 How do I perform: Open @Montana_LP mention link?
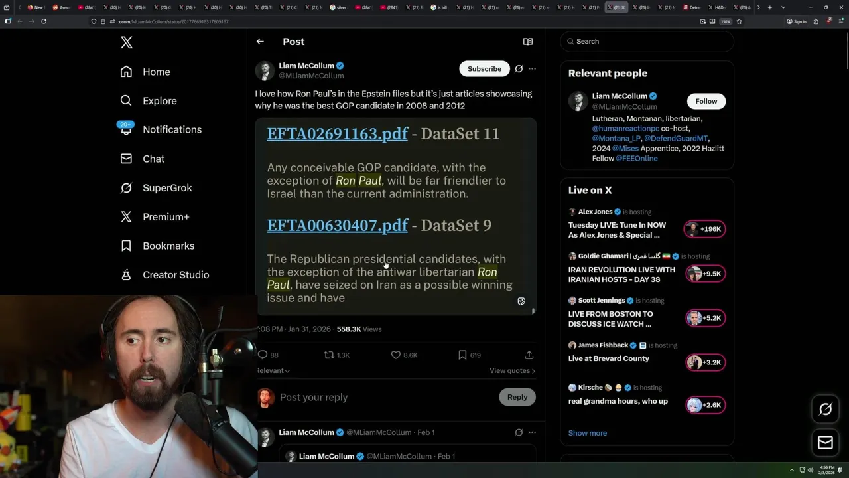pos(616,139)
